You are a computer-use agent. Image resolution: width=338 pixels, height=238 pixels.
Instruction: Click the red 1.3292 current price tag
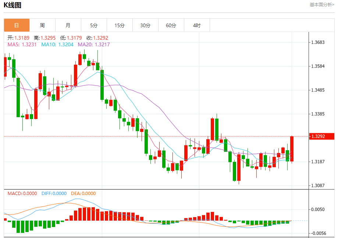pos(321,136)
